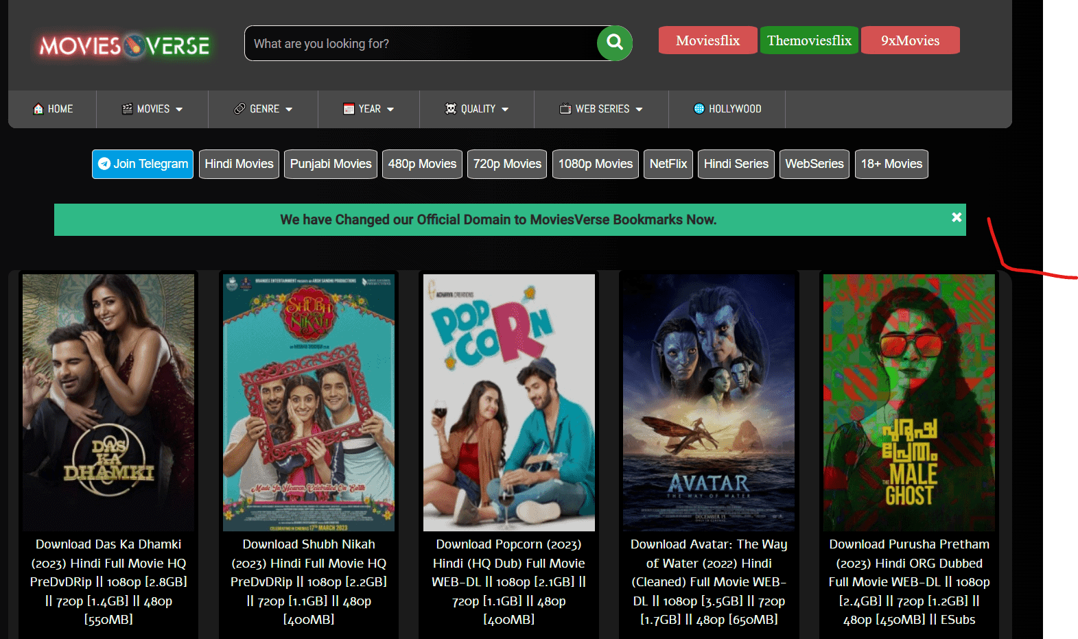Viewport: 1078px width, 639px height.
Task: Open the Download Das Ka Dhamki title link
Action: (108, 582)
